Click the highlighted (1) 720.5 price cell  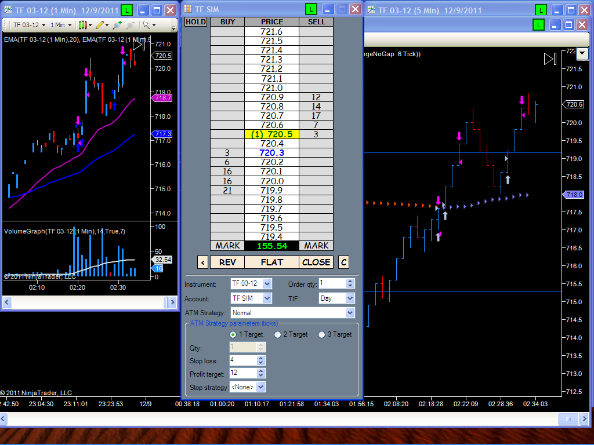271,134
